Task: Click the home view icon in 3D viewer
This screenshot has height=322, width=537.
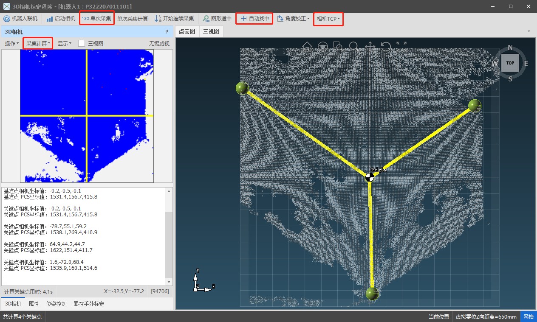Action: click(x=307, y=47)
